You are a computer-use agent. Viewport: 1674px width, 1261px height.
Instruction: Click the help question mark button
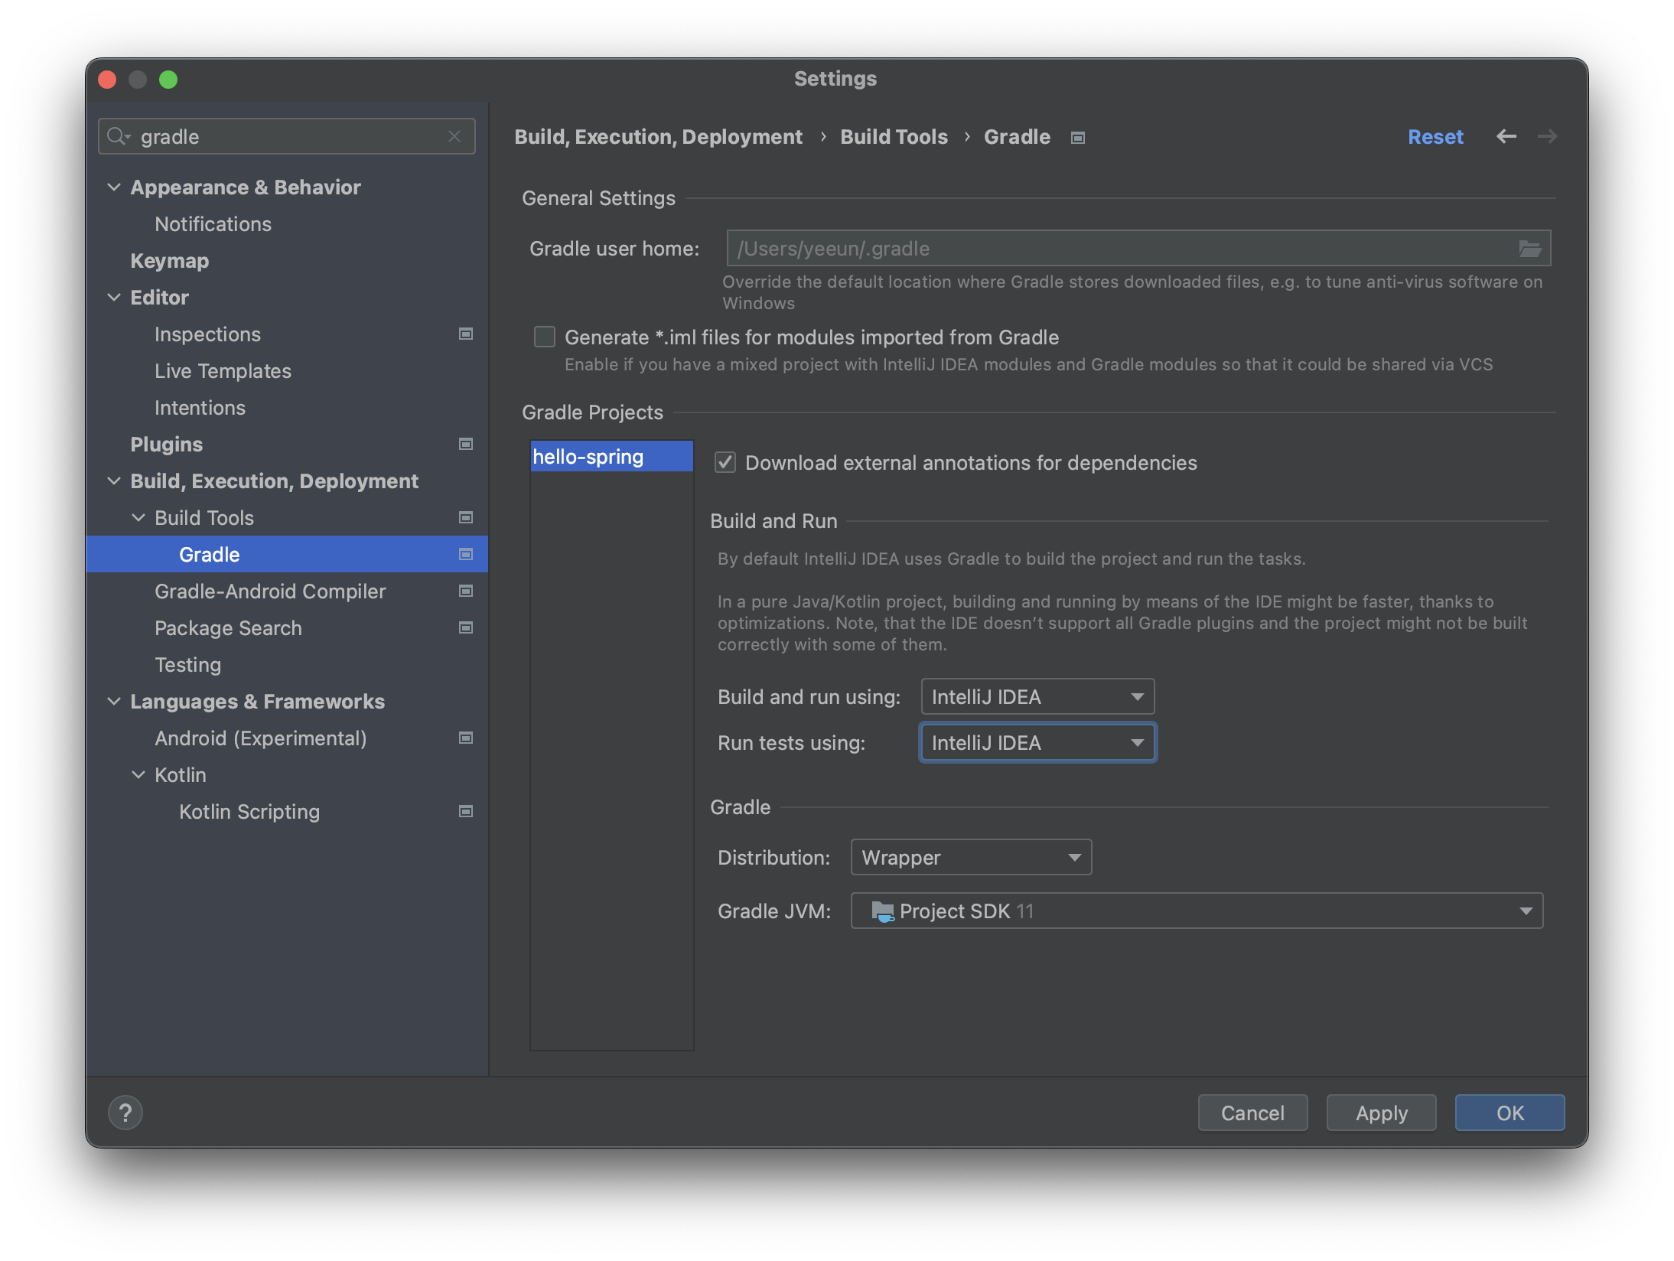[x=125, y=1113]
